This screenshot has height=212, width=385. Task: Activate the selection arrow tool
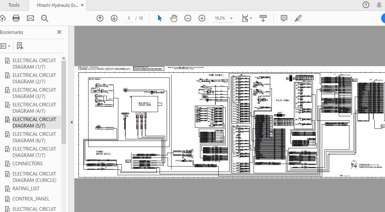160,18
